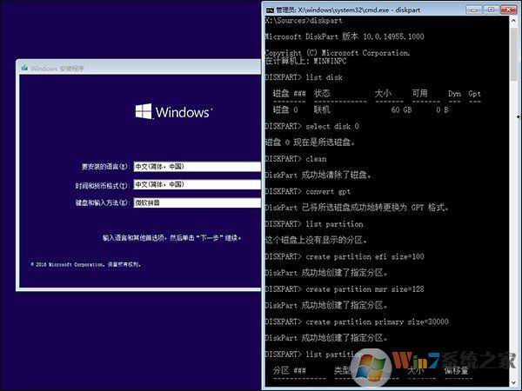Screen dimensions: 522x391
Task: Click the cmd window title text
Action: point(348,10)
